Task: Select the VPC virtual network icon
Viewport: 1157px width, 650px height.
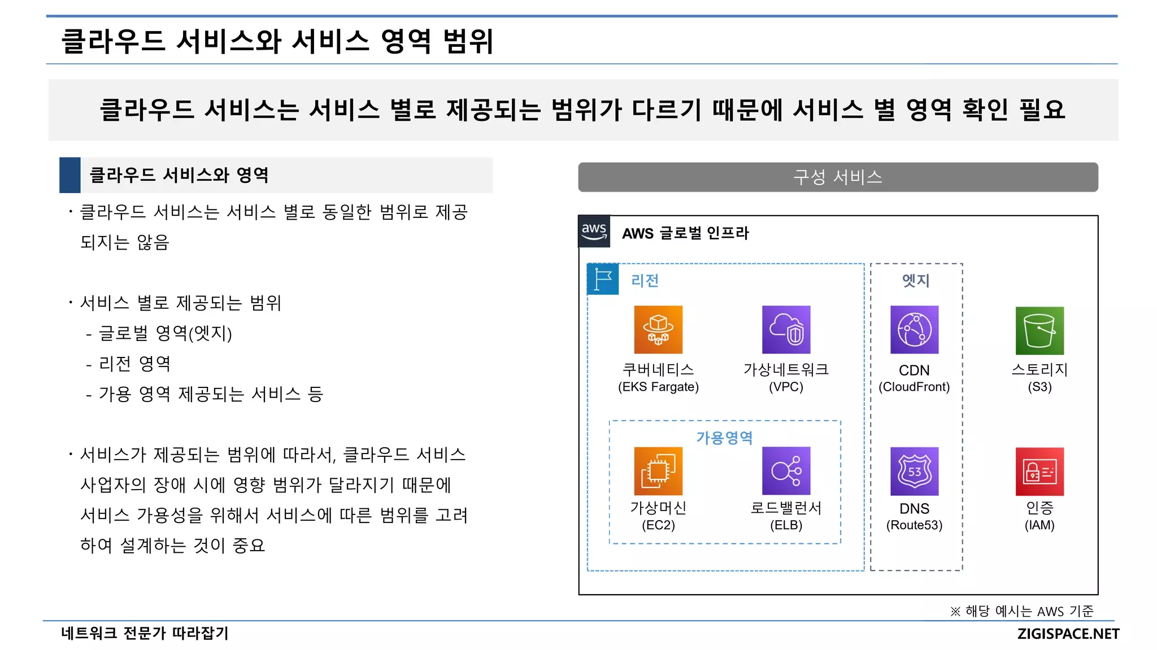Action: pyautogui.click(x=786, y=330)
